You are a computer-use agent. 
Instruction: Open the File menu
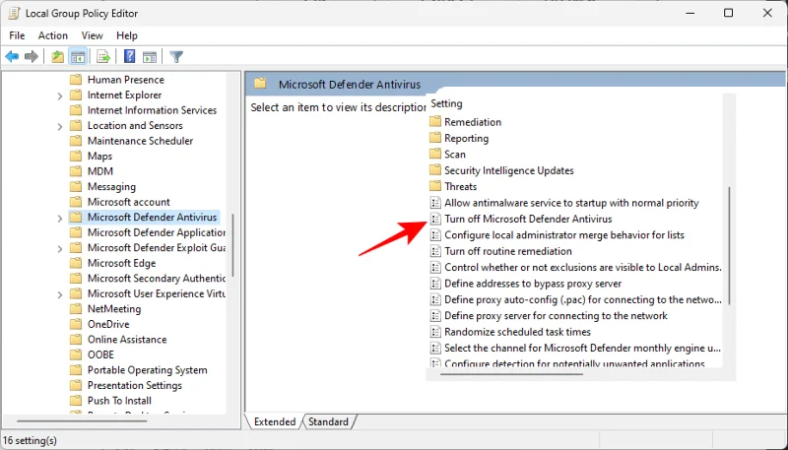click(17, 35)
